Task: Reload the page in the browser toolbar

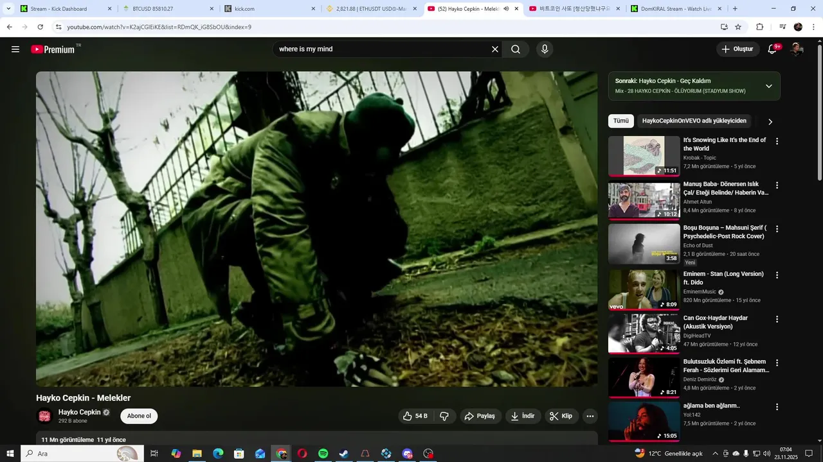Action: [41, 27]
